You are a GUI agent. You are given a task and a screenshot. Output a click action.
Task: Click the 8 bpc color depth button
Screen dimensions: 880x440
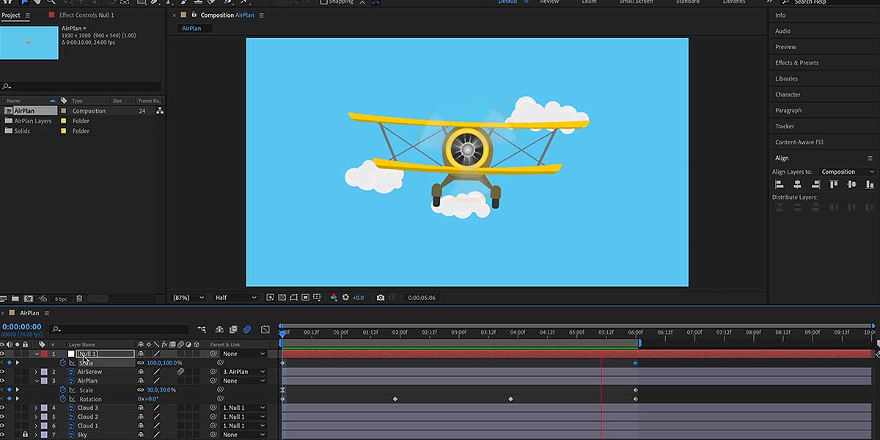(x=61, y=299)
